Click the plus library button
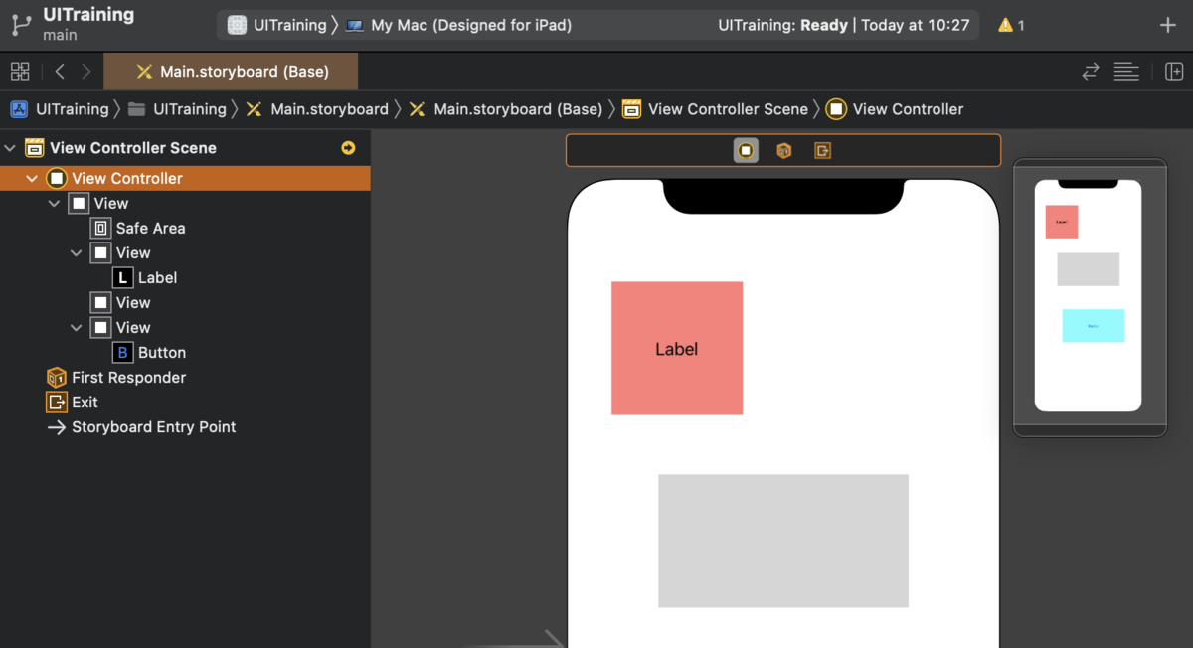 (1168, 25)
